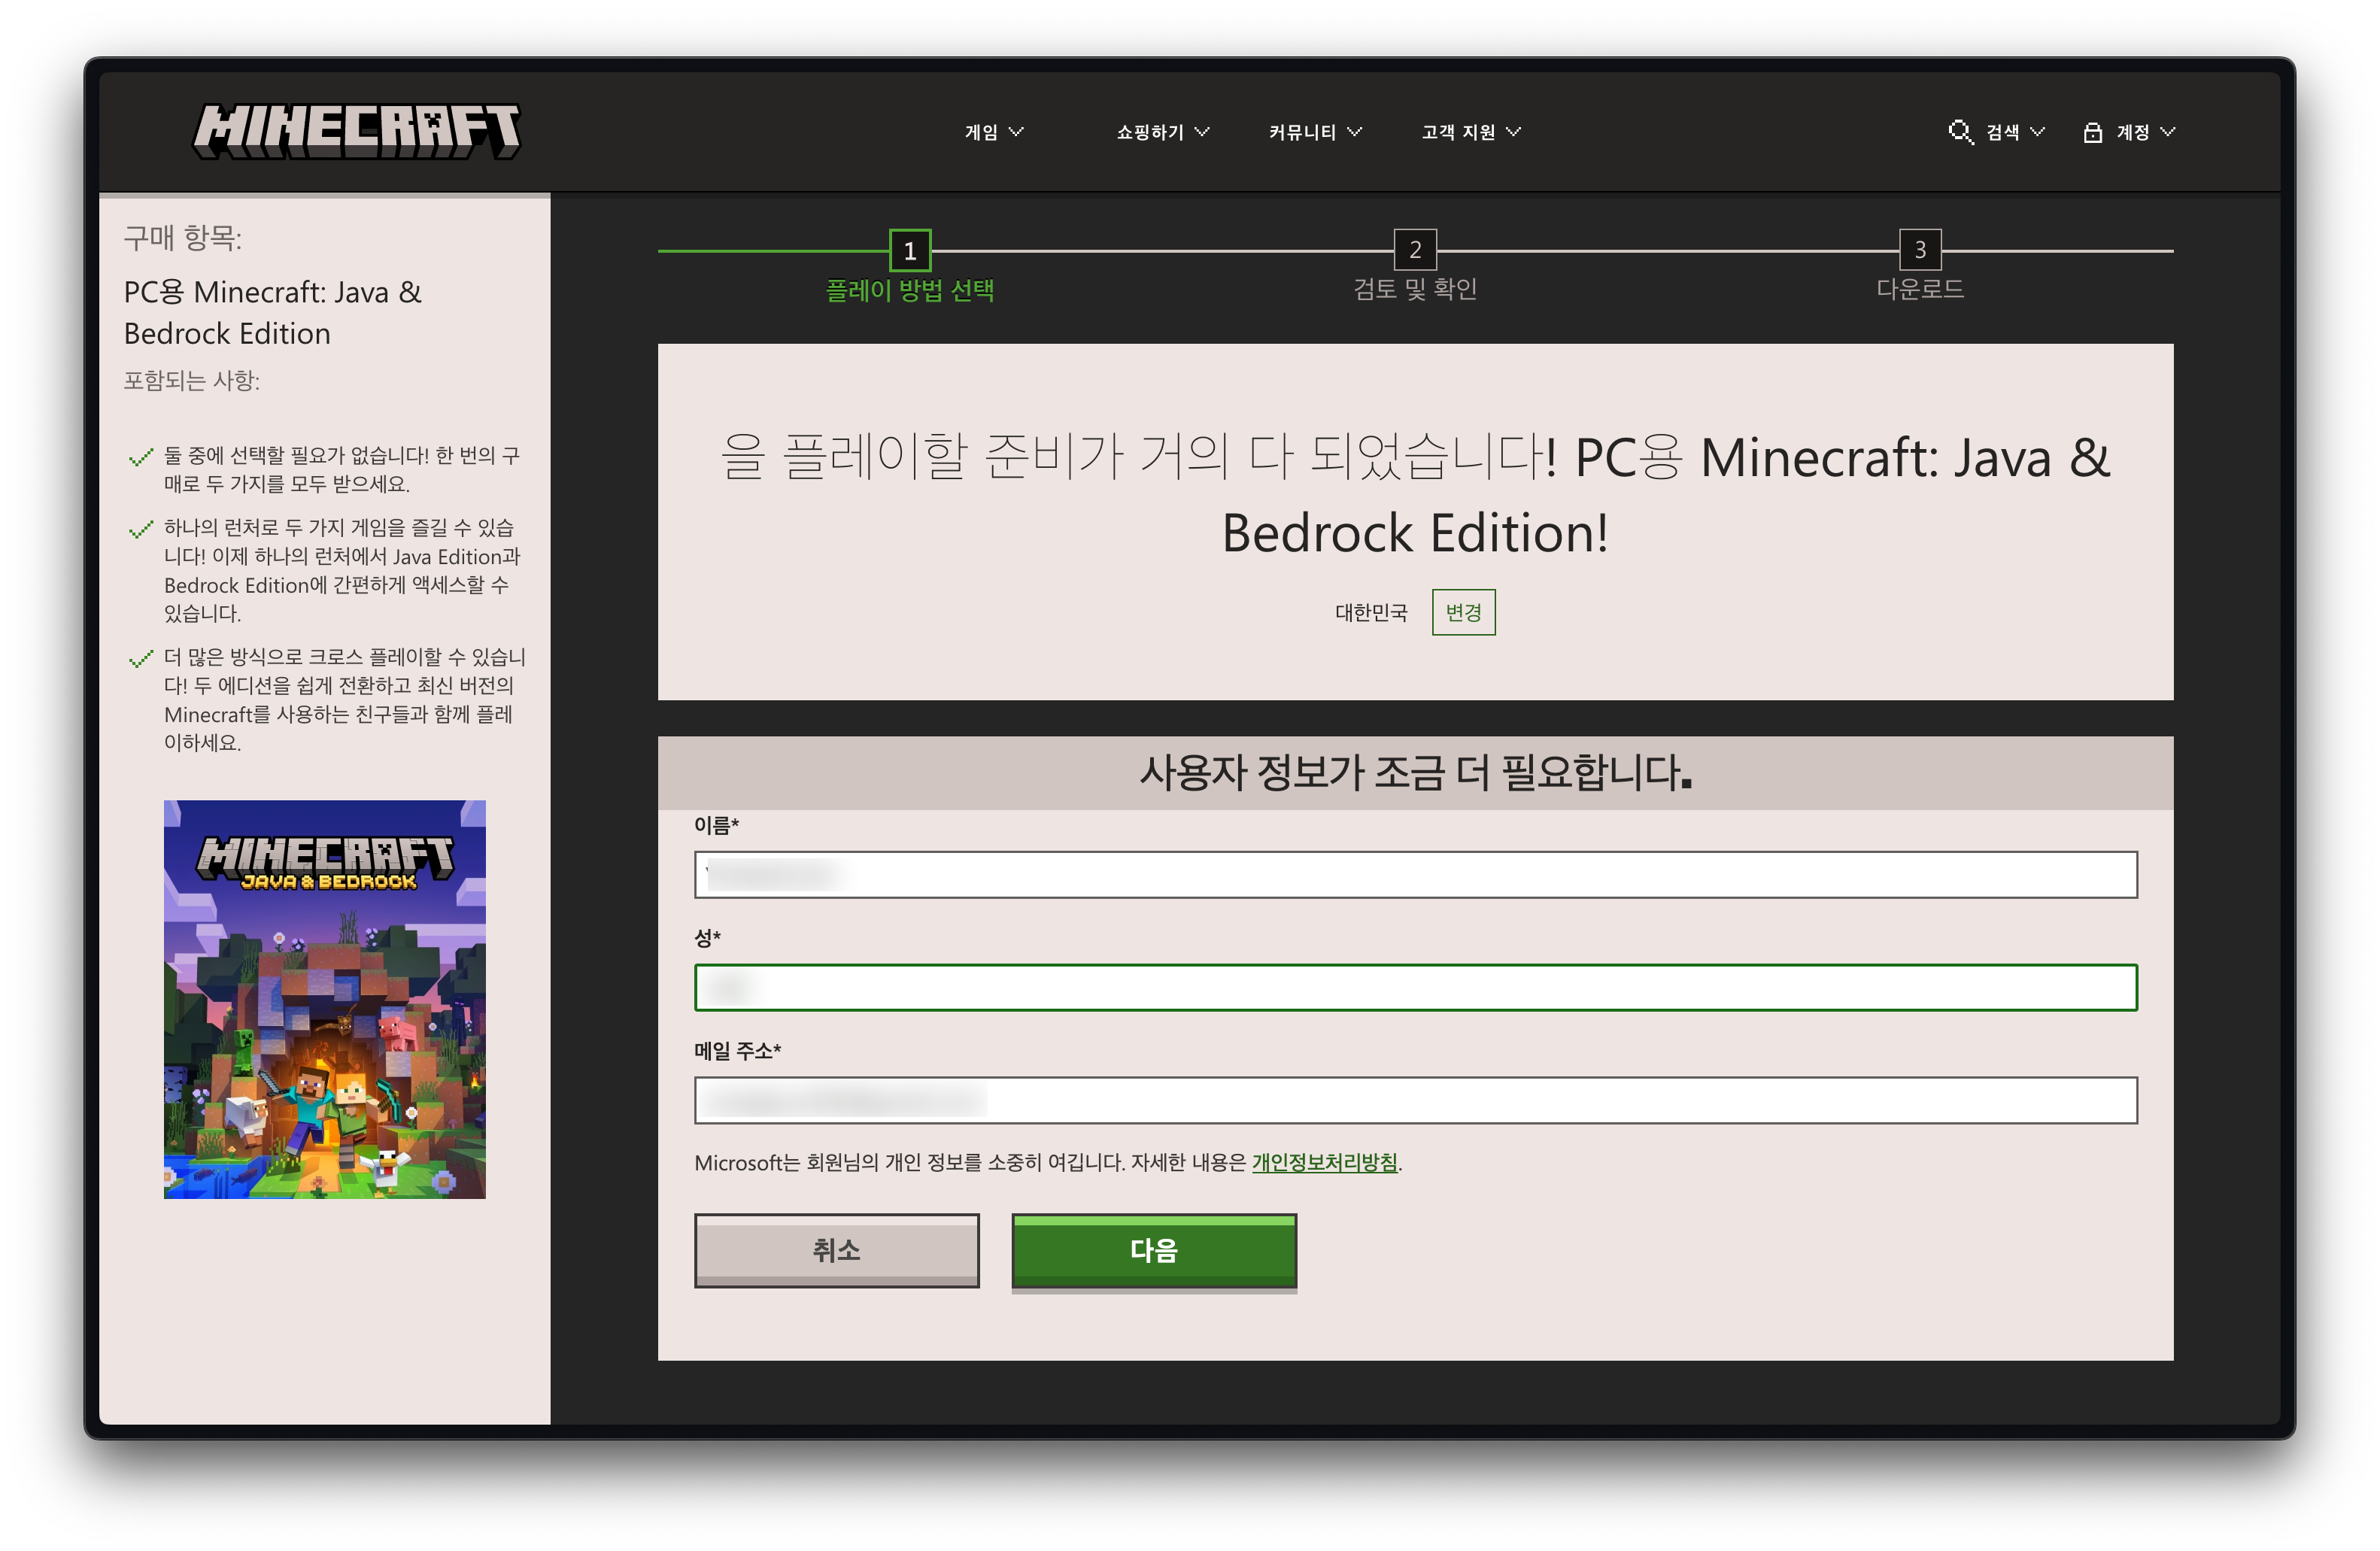Click the search magnifier icon
The width and height of the screenshot is (2380, 1551).
tap(1960, 132)
